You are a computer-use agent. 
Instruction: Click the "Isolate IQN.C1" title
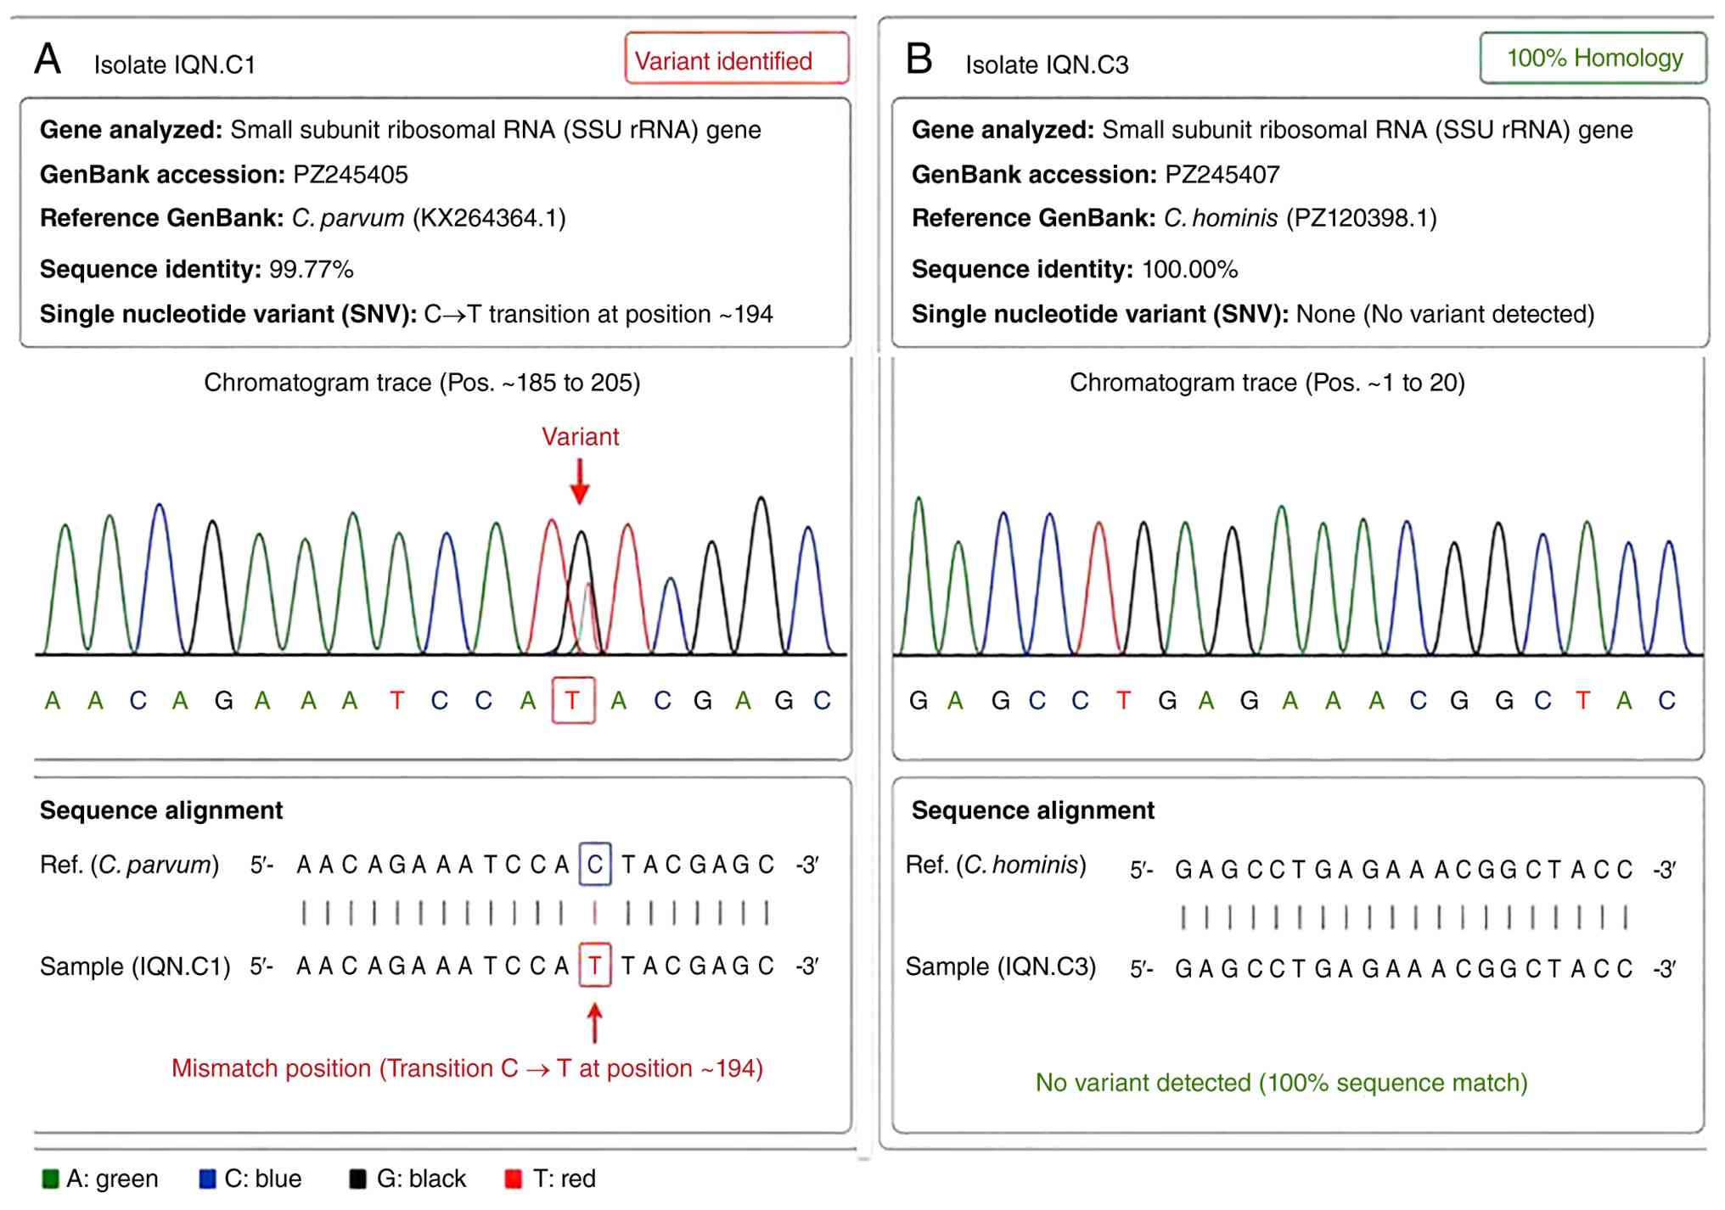pos(175,64)
